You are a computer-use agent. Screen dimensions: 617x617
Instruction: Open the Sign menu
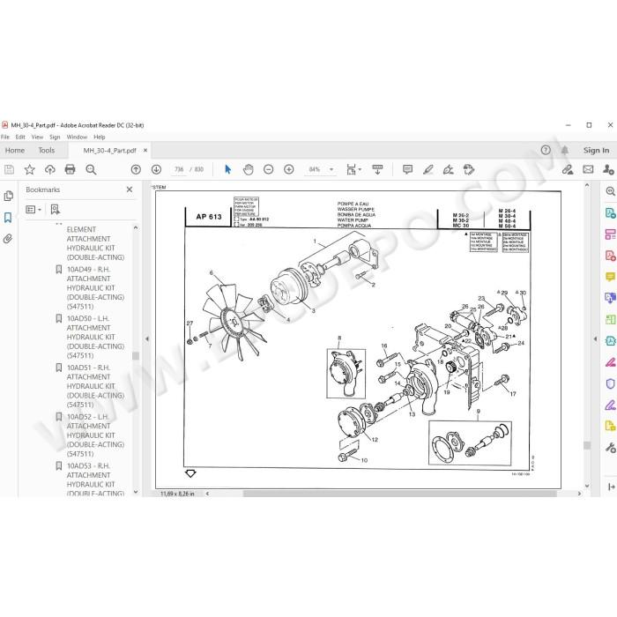55,137
